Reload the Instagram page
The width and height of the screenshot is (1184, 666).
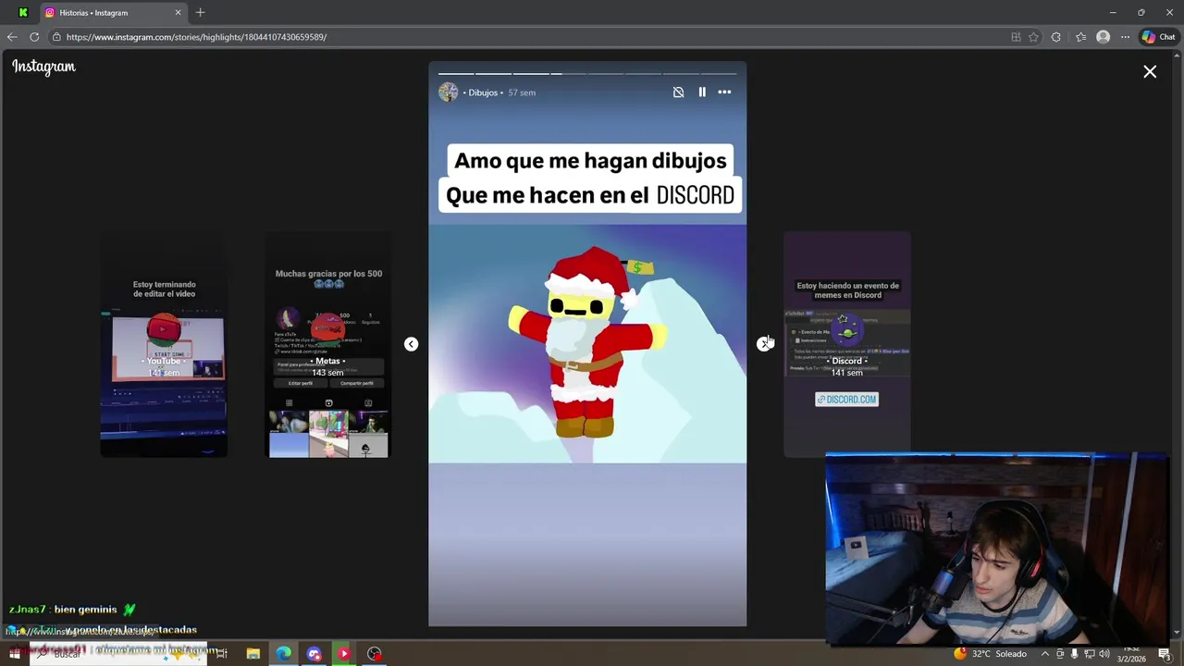[x=34, y=37]
